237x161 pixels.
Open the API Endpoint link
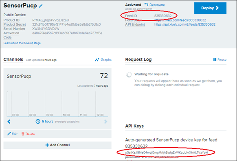[x=185, y=24]
